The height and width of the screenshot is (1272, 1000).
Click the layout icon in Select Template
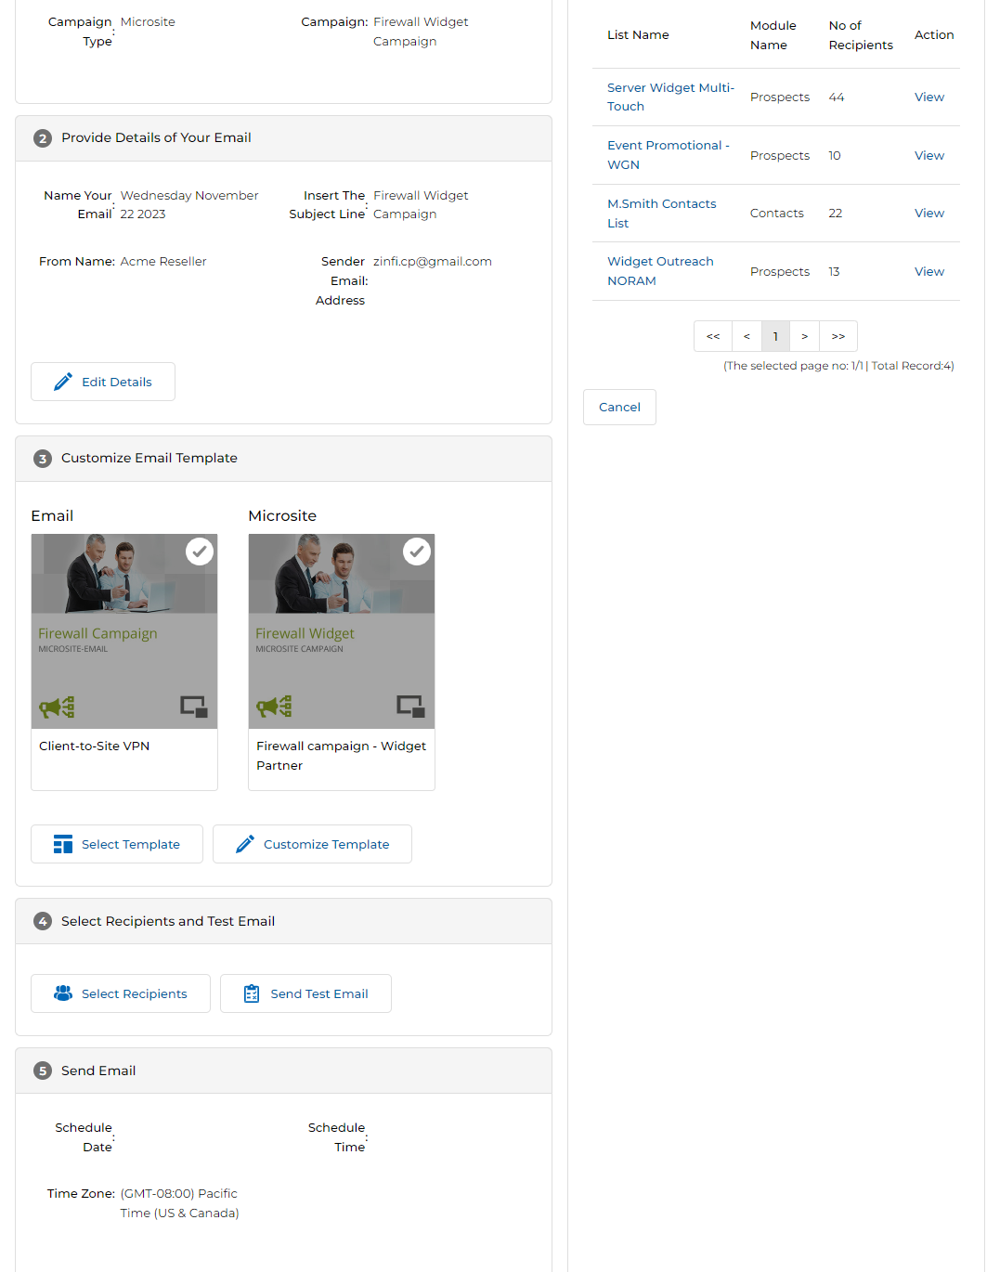click(x=63, y=844)
